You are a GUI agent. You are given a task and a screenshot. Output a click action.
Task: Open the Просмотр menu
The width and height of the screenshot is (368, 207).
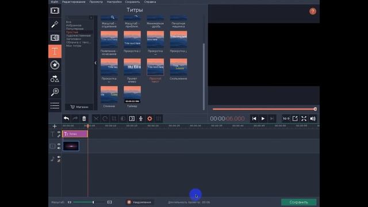[x=96, y=2]
